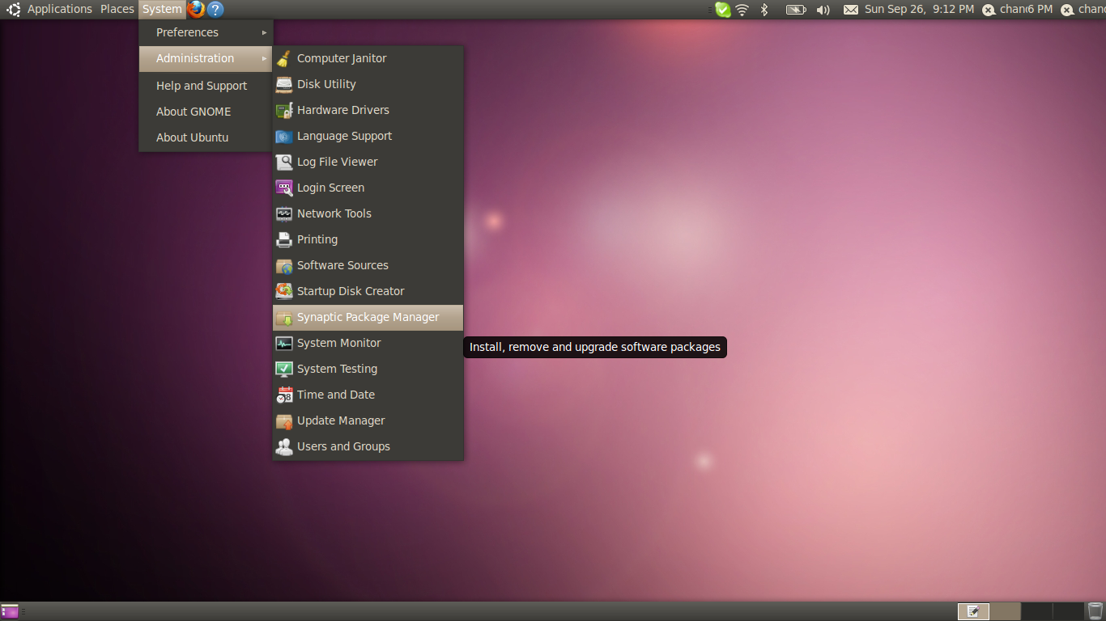Open Hardware Drivers
The image size is (1106, 621).
368,110
